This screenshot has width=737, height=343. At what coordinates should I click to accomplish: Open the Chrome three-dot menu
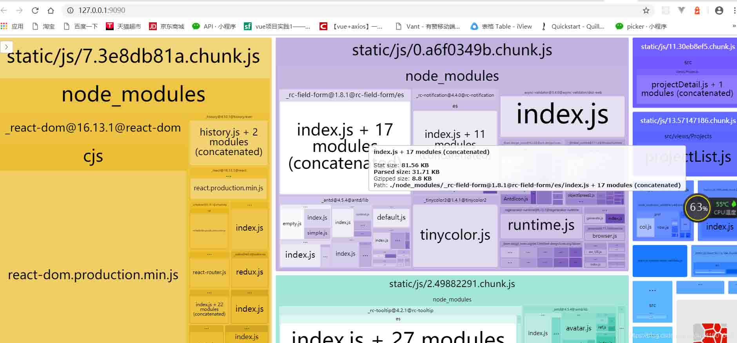click(734, 11)
